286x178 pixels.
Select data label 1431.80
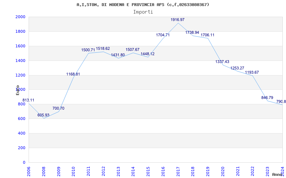(118, 55)
